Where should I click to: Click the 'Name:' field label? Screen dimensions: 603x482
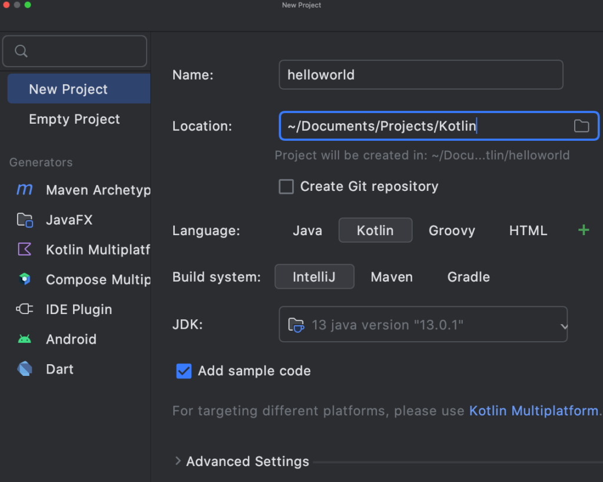[x=193, y=75]
